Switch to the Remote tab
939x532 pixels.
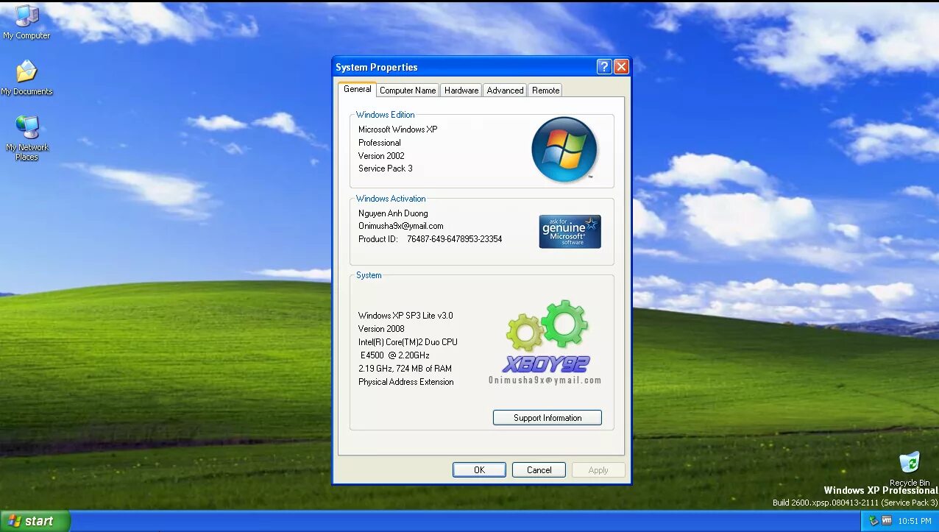[x=545, y=91]
